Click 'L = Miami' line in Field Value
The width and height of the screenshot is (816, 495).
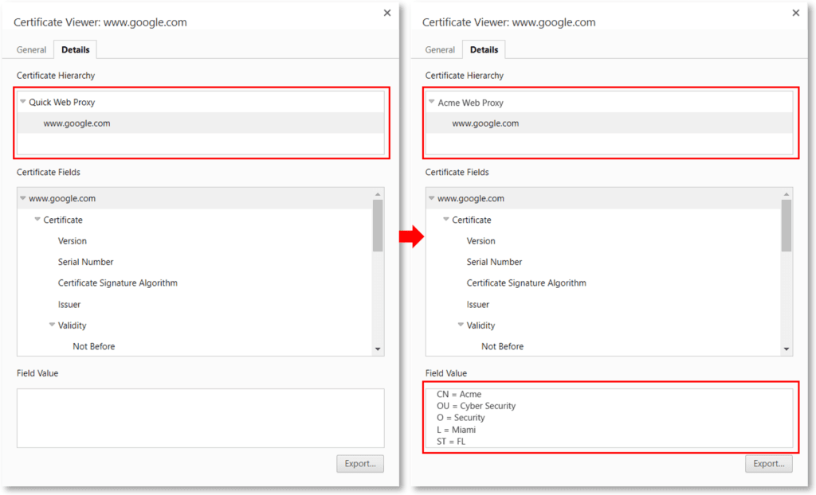(456, 430)
